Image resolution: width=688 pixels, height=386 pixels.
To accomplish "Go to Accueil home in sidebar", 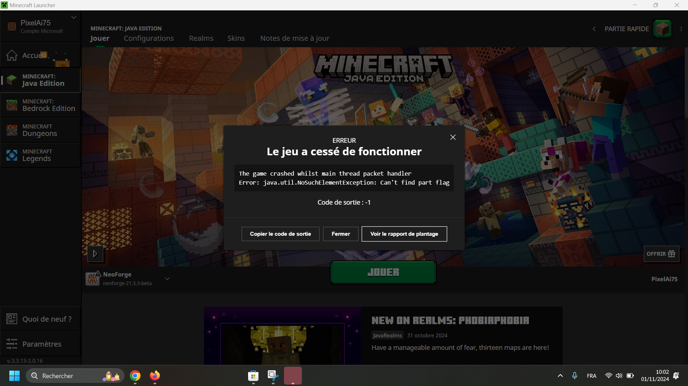I will 40,55.
